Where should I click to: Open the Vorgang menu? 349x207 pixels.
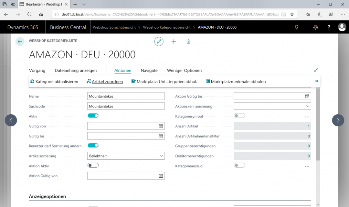37,71
